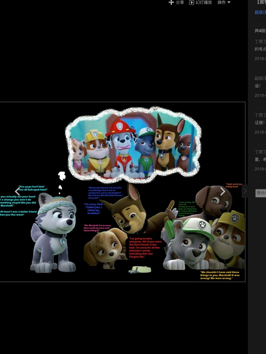Go to the next image arrow
Viewport: 266px width, 354px height.
pyautogui.click(x=223, y=191)
